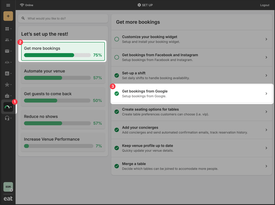Click Logout in the top bar

(x=265, y=5)
